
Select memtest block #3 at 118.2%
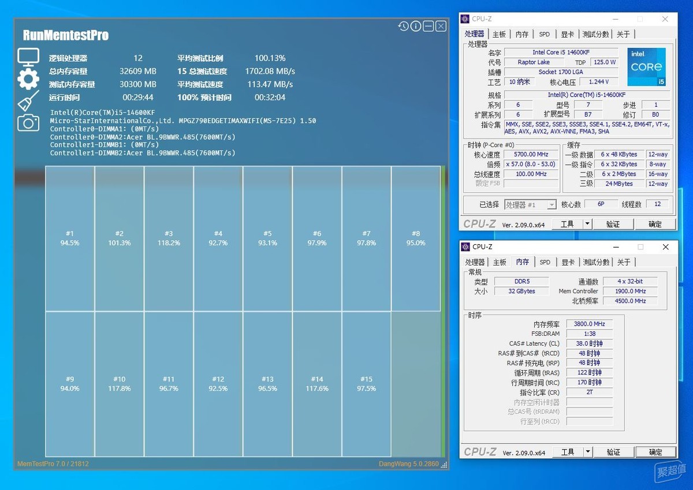point(169,238)
